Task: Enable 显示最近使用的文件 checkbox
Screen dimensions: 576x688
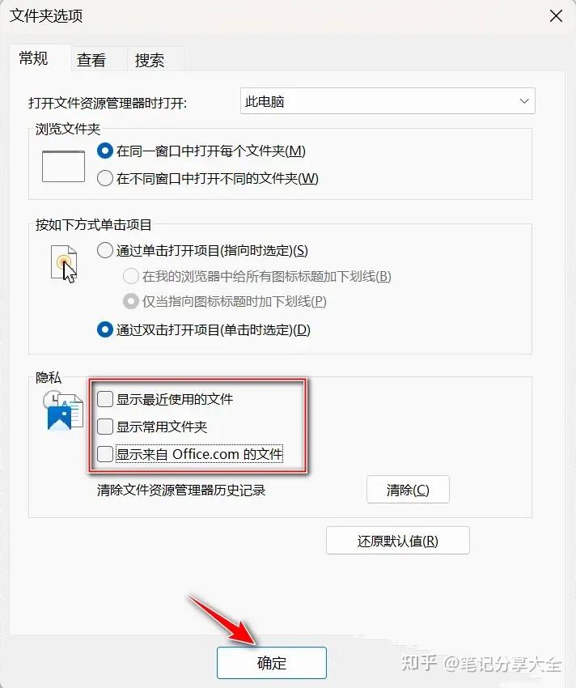Action: pos(105,399)
